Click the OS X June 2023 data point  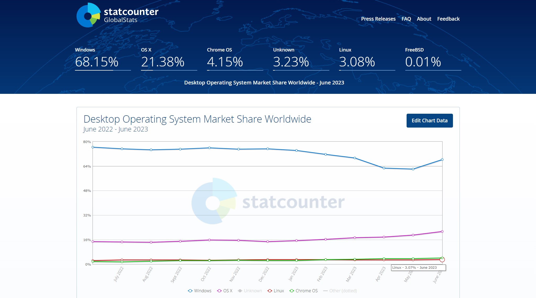[442, 231]
